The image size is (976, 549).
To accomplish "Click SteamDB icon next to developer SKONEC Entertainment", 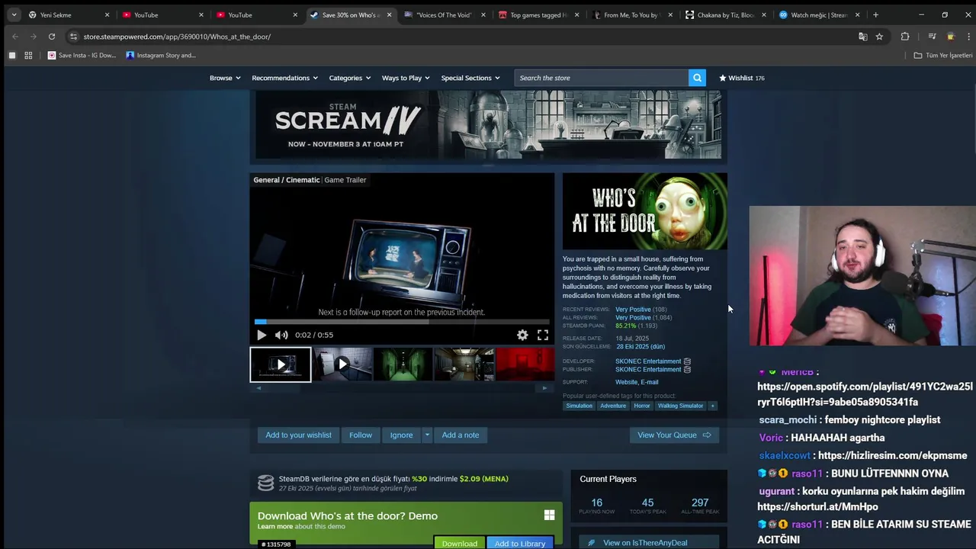I will tap(687, 361).
